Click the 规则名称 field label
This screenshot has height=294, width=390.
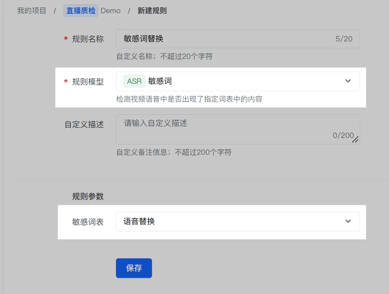click(x=88, y=39)
